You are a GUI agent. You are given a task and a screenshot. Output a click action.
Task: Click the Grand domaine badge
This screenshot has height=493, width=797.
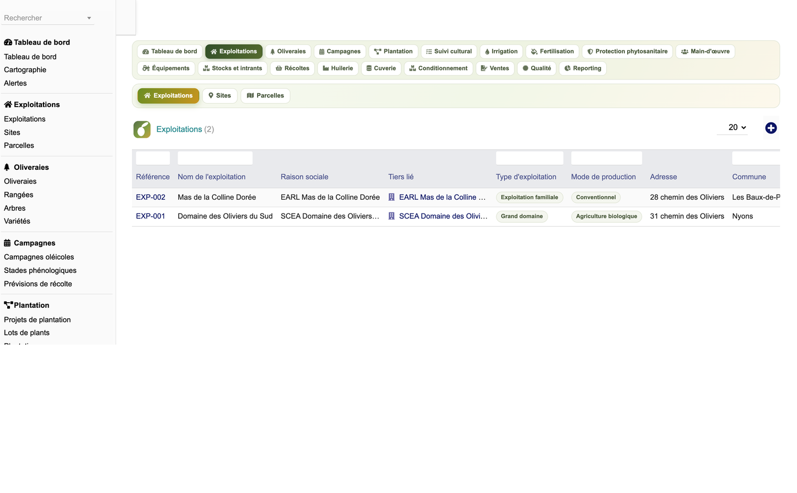pyautogui.click(x=522, y=216)
